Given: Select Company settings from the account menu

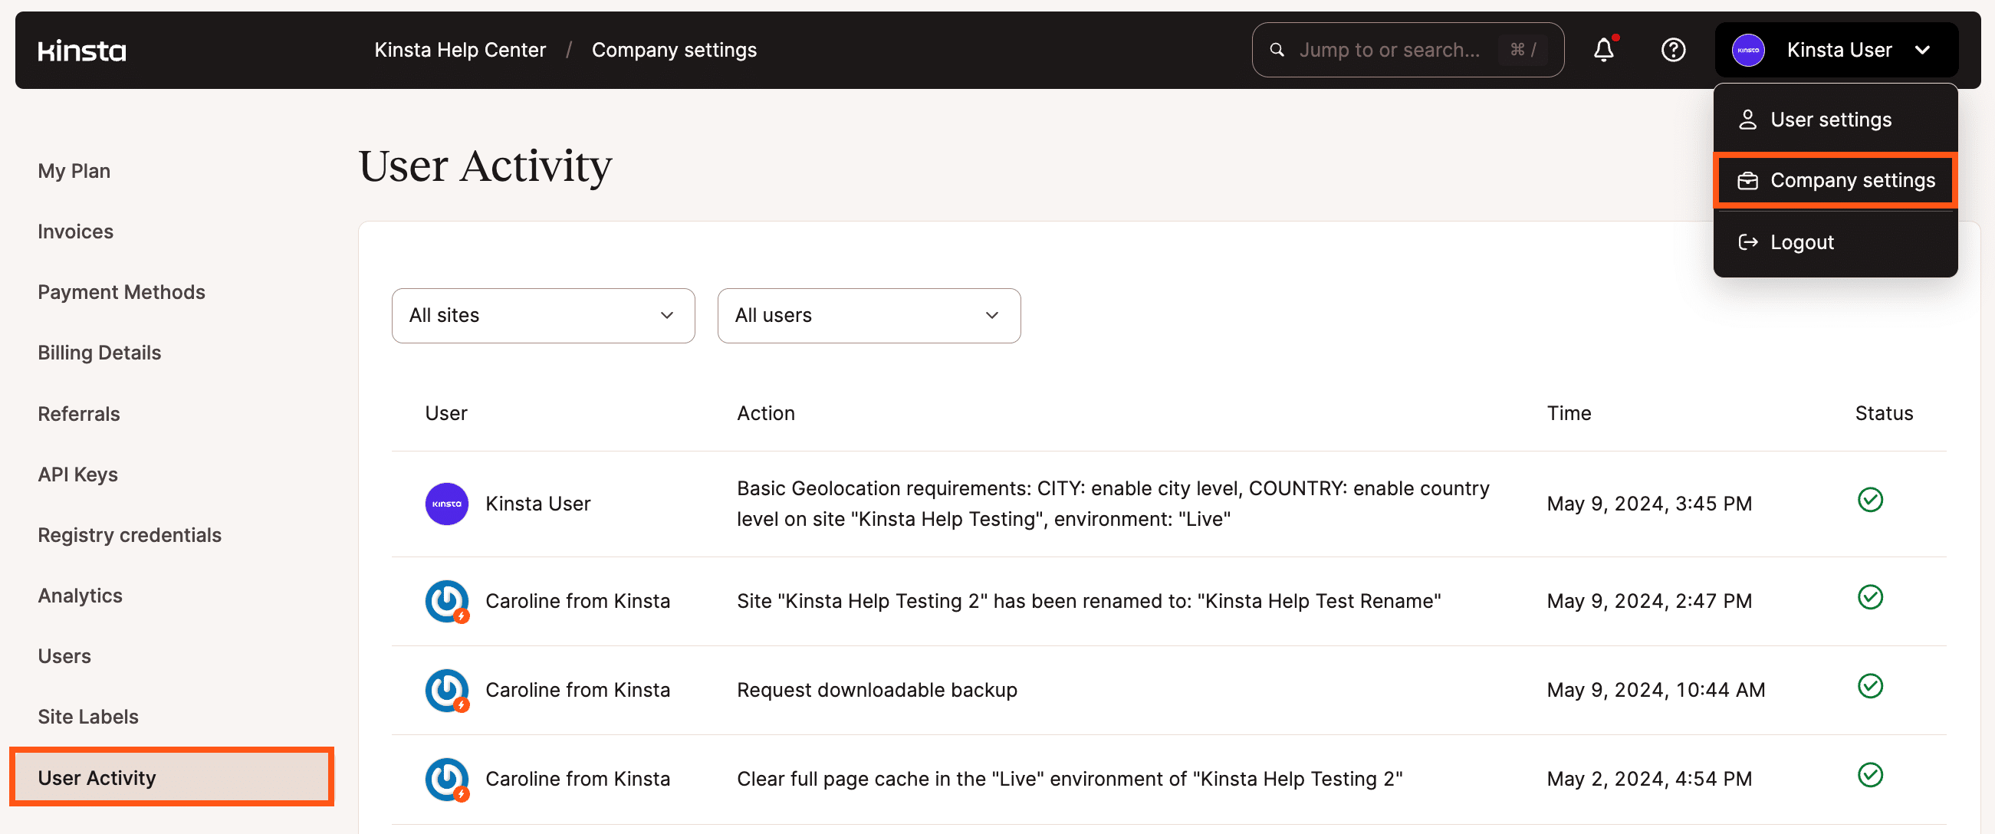Looking at the screenshot, I should (x=1852, y=179).
